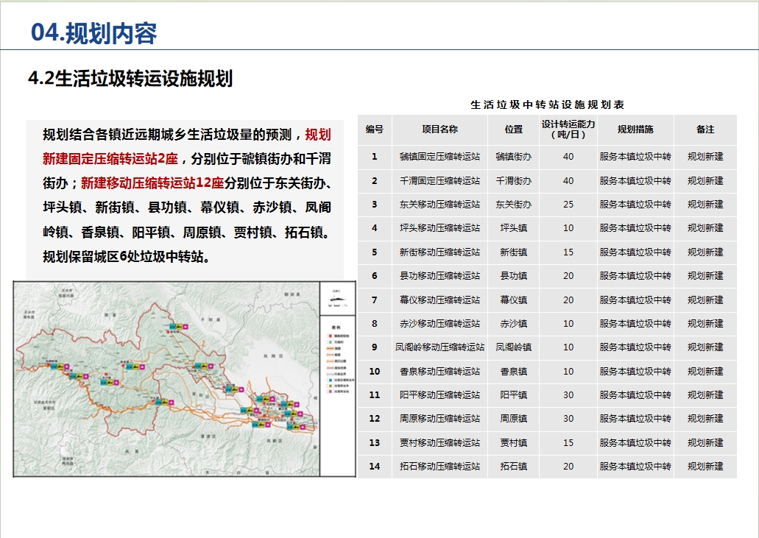
Task: Click the "设计转运能力（吨/日）" header cell
Action: click(x=568, y=130)
